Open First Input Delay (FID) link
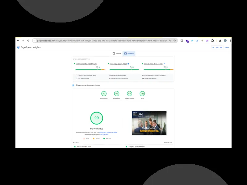Screen dimensions: 247x185 tap(118, 64)
